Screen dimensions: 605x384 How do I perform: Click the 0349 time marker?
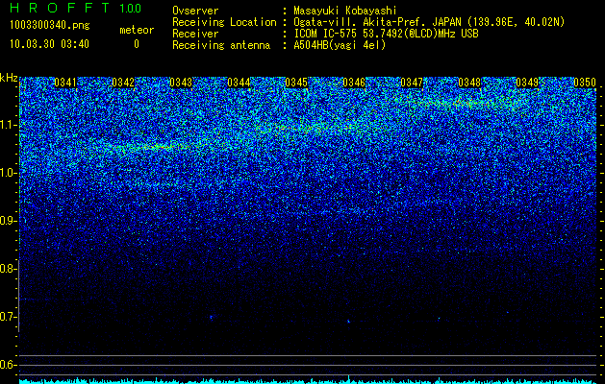click(527, 83)
